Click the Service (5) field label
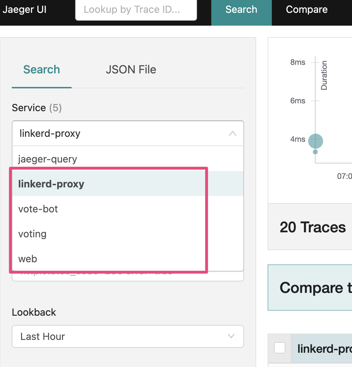 [x=37, y=108]
